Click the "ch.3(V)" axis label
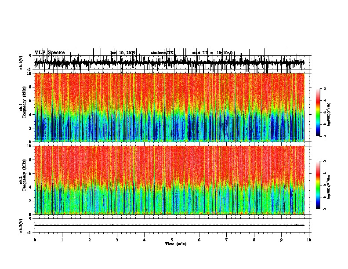The height and width of the screenshot is (269, 348). coord(21,225)
